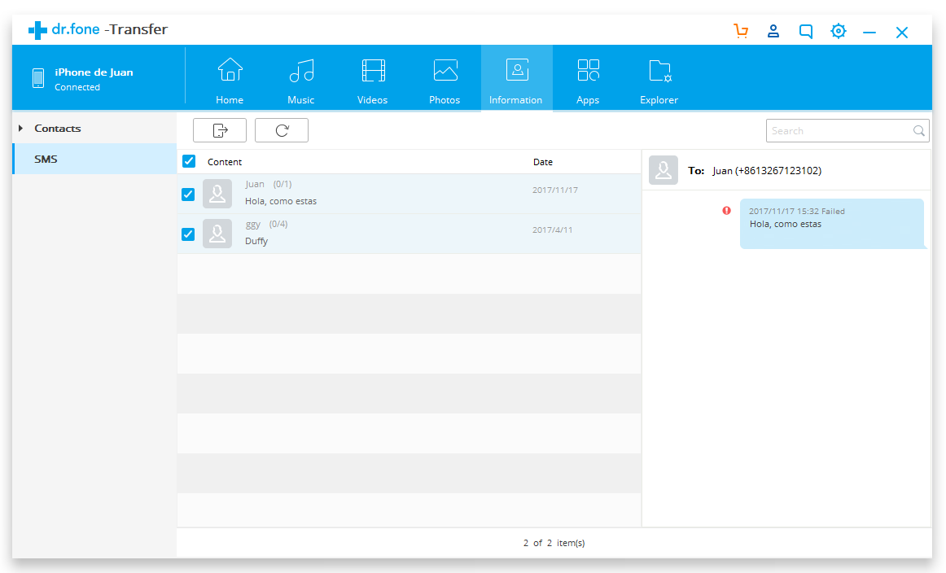This screenshot has height=573, width=946.
Task: Open the settings gear icon
Action: point(838,31)
